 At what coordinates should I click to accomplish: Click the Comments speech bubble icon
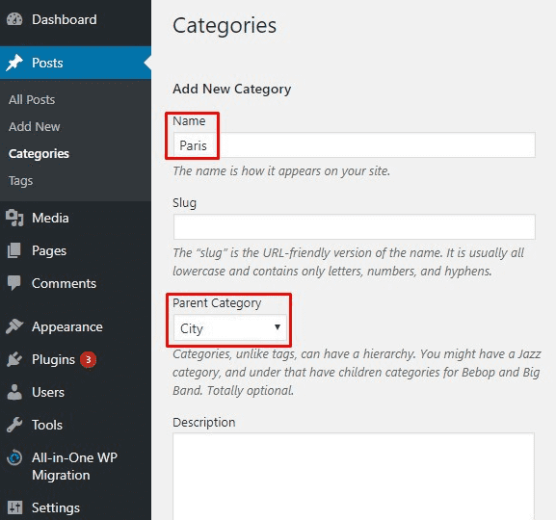tap(14, 283)
